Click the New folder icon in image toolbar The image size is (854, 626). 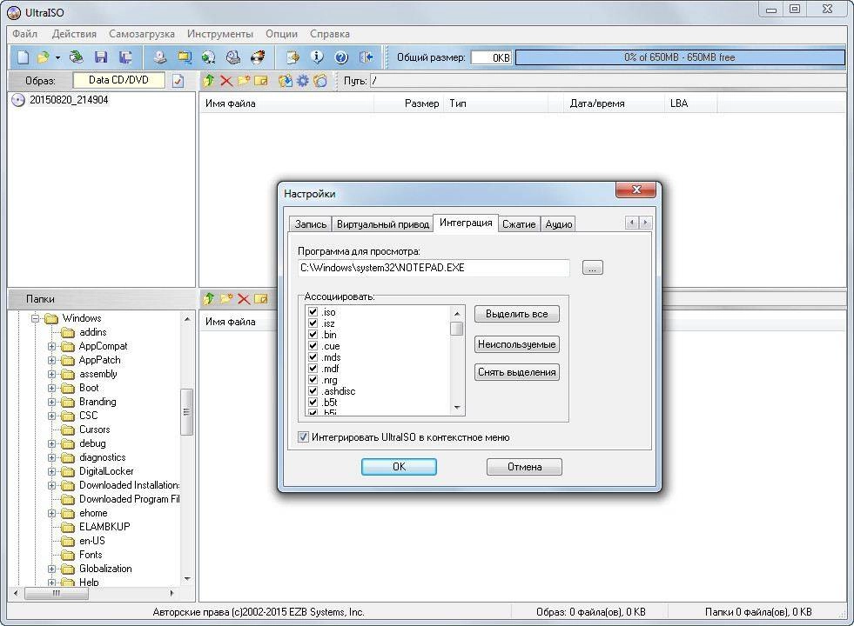[x=244, y=81]
